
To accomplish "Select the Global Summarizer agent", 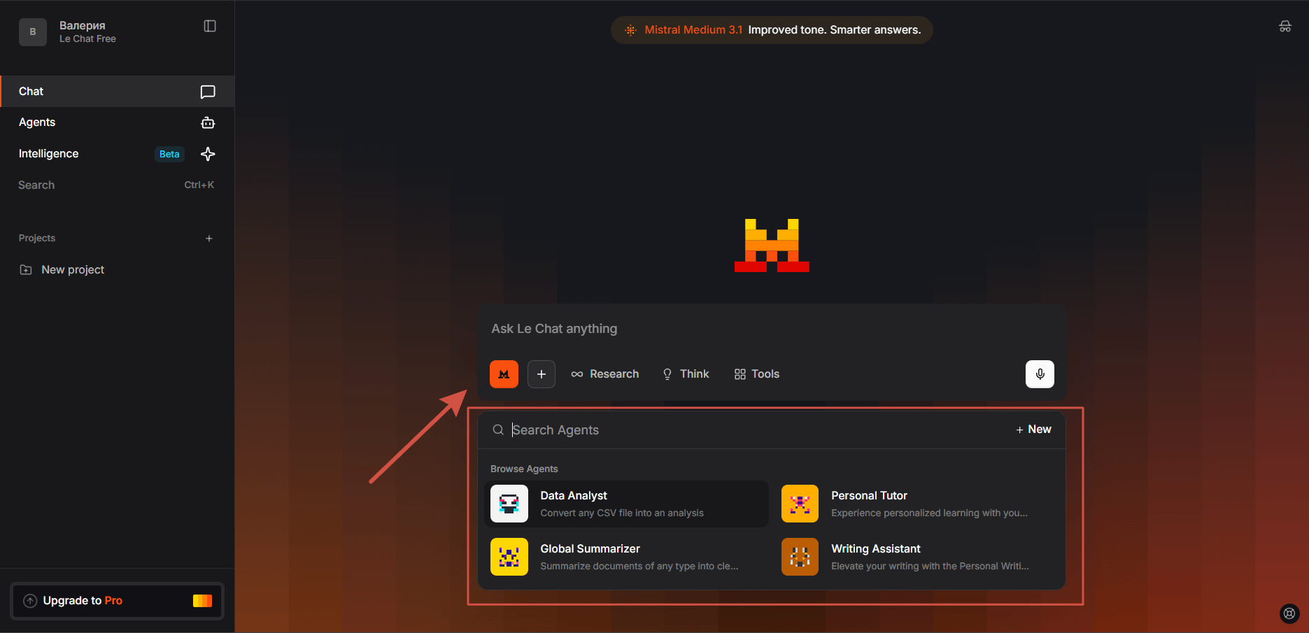I will [627, 557].
